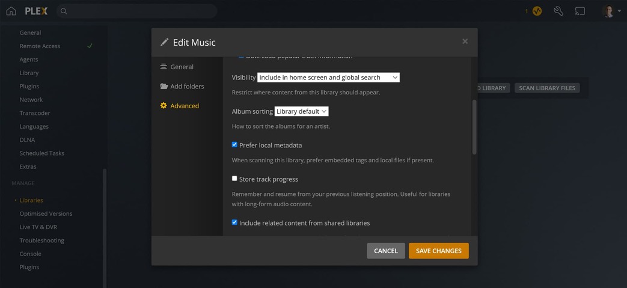
Task: Open the user account avatar menu
Action: [x=610, y=11]
